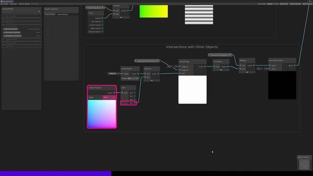Select the Intersection Threshold property in Blackboard
The image size is (313, 176).
pos(13,36)
